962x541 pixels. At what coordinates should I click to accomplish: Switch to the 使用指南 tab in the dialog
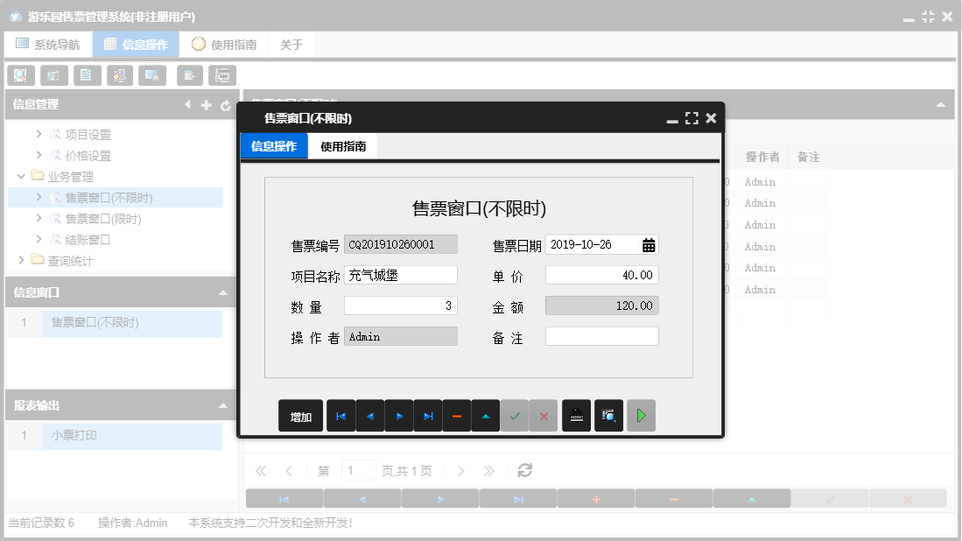[x=345, y=146]
